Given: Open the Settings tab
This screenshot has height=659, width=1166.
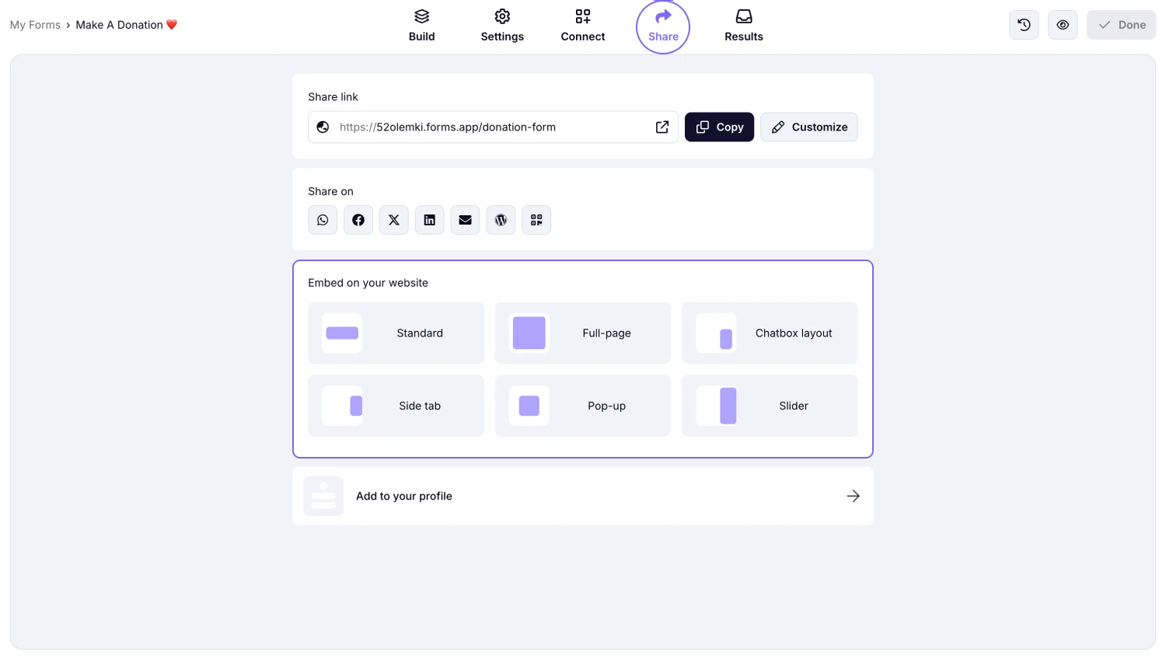Looking at the screenshot, I should [x=502, y=26].
